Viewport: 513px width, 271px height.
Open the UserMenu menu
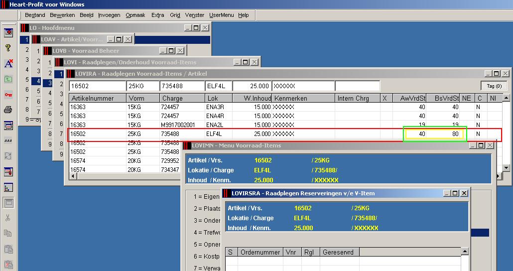[x=222, y=15]
